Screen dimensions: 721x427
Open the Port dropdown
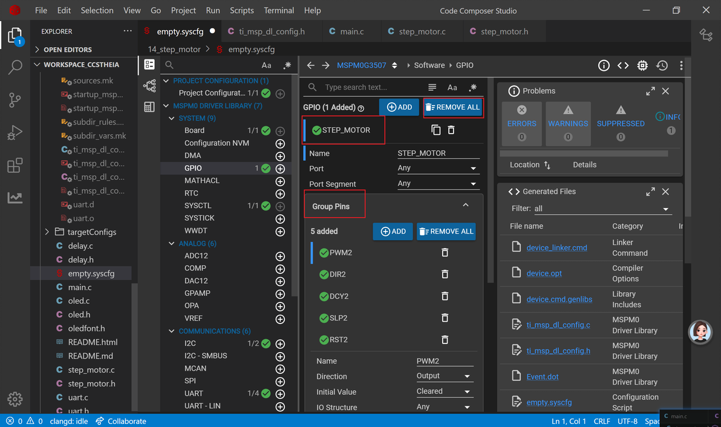pos(437,168)
